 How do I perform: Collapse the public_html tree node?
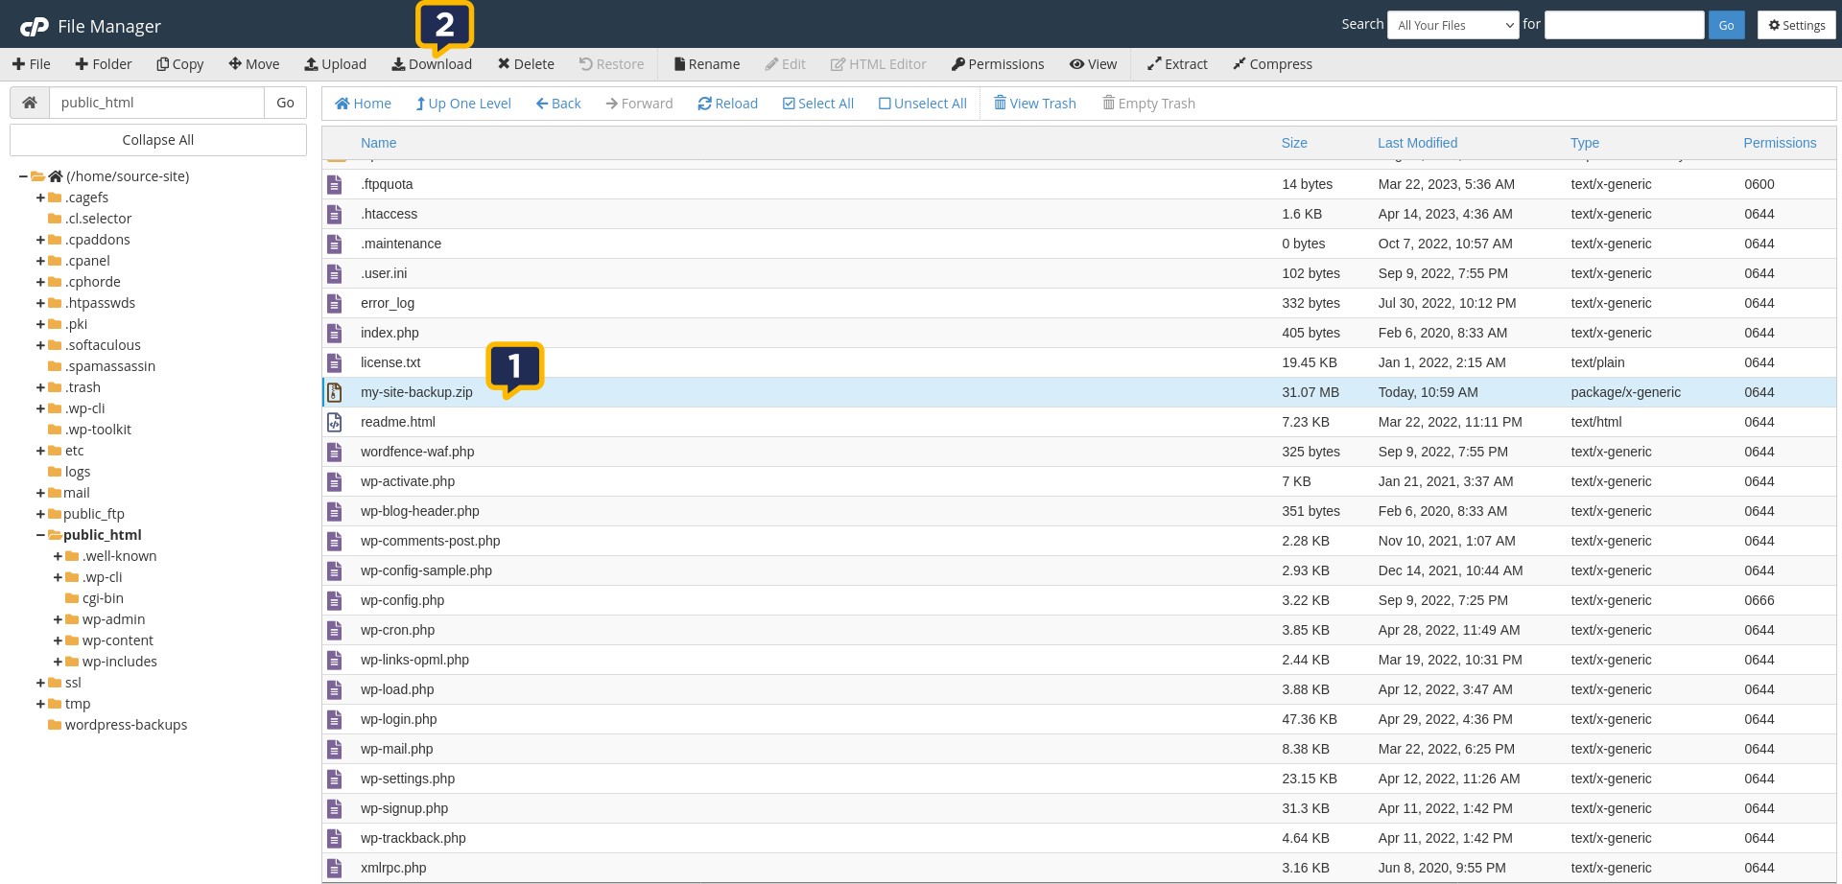[40, 535]
